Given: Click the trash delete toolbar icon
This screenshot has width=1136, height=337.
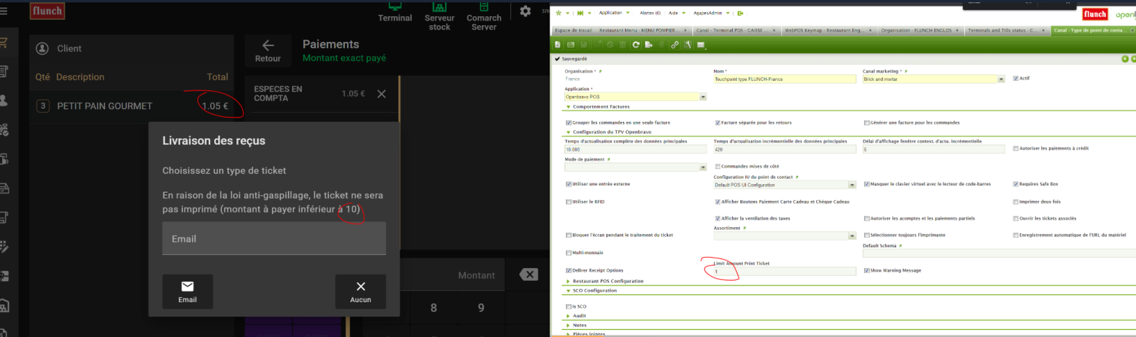Looking at the screenshot, I should (622, 44).
